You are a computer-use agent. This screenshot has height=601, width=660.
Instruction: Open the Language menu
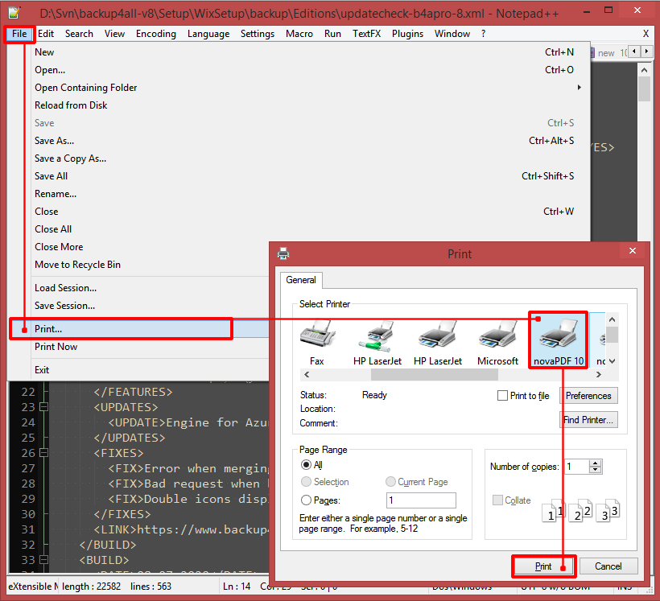[x=208, y=34]
